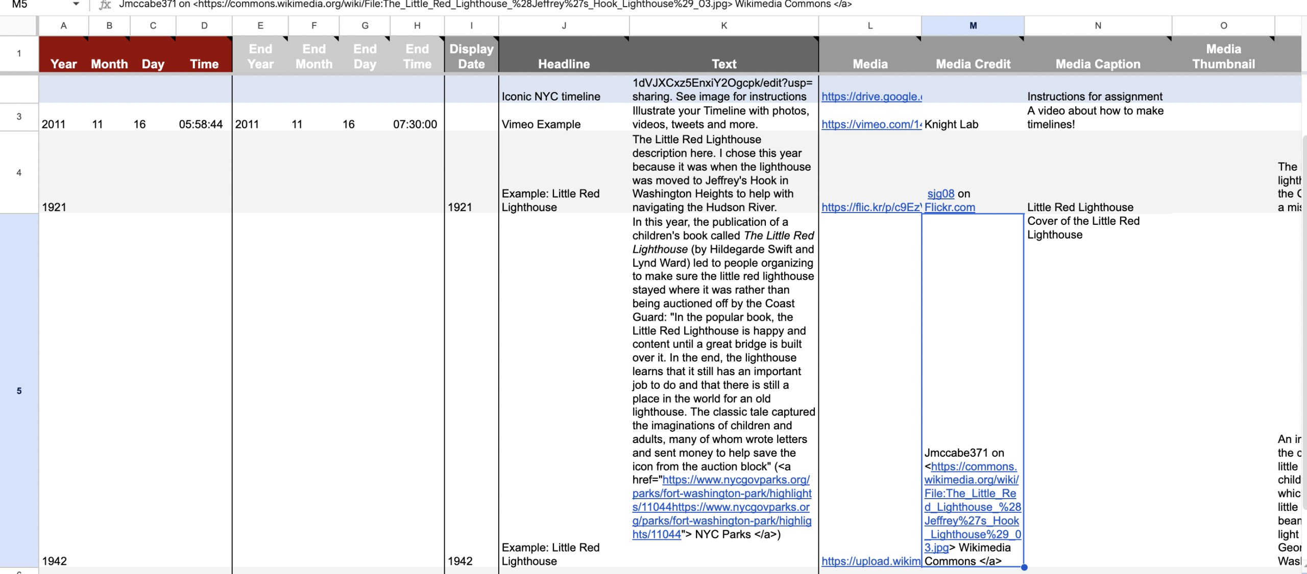Select column D header

click(204, 25)
